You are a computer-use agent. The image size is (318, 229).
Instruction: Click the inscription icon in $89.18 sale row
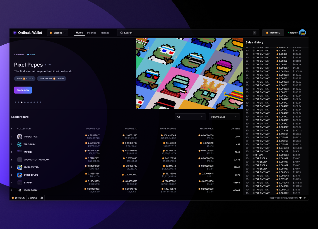pos(254,151)
